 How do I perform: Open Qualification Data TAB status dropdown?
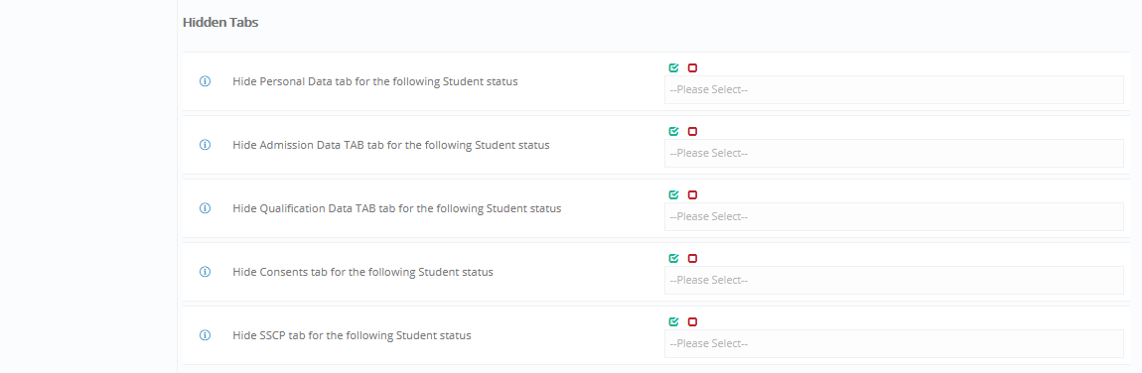coord(894,216)
